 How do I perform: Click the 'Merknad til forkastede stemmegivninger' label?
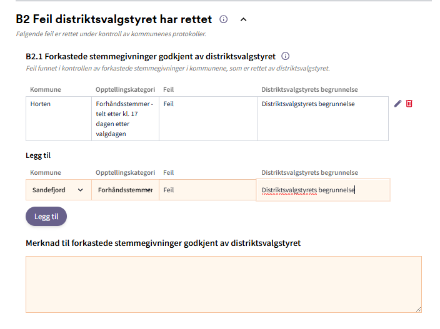[163, 243]
